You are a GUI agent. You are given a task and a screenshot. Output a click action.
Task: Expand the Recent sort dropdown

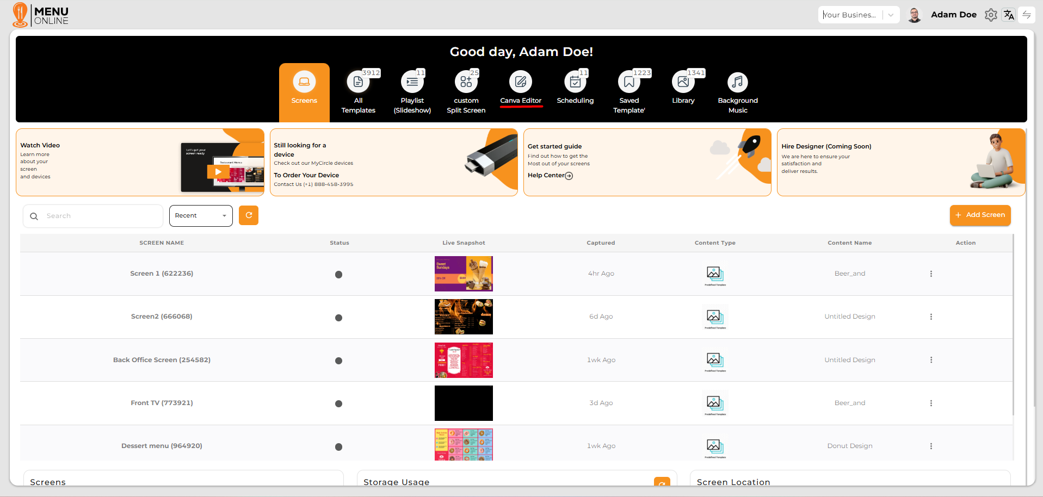201,216
